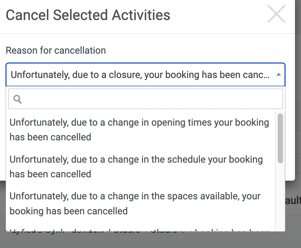This screenshot has width=301, height=248.
Task: Collapse the dropdown using the up arrow
Action: pos(279,74)
